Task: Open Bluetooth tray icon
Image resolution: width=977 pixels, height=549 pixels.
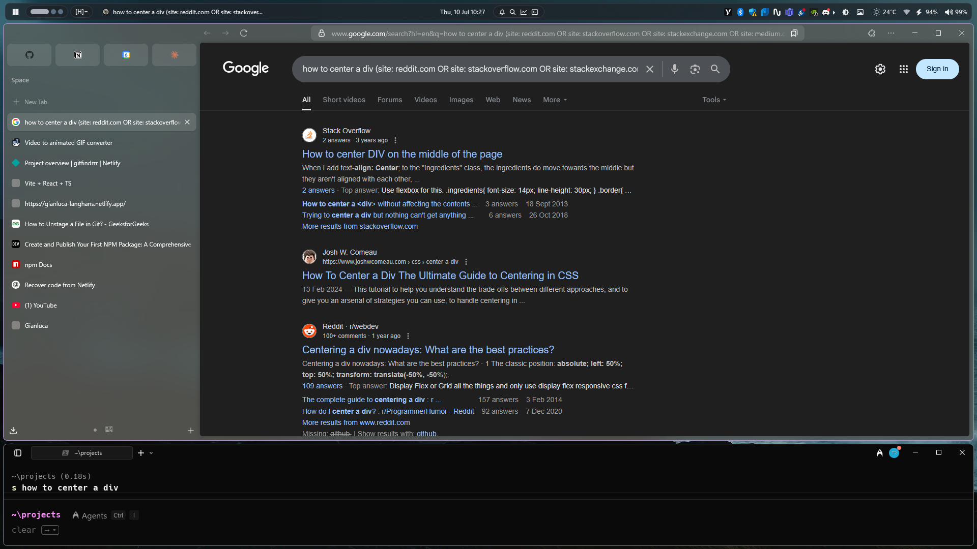Action: (740, 12)
